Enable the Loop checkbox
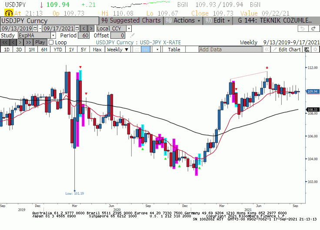Viewport: 320px width, 230px height. [51, 43]
